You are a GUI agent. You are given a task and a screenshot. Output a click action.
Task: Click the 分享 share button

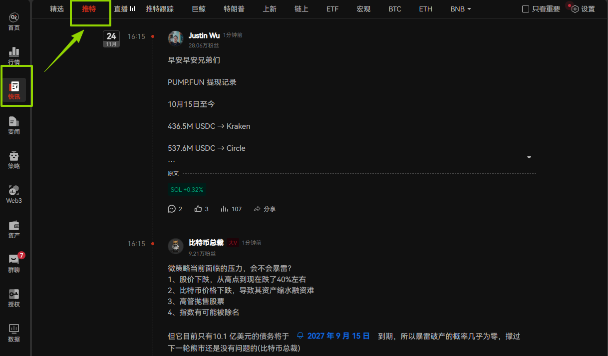[x=265, y=209]
